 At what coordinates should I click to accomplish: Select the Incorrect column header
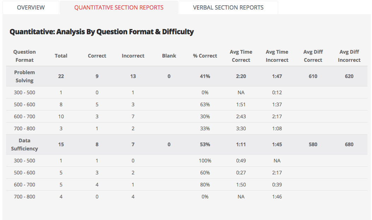(133, 56)
